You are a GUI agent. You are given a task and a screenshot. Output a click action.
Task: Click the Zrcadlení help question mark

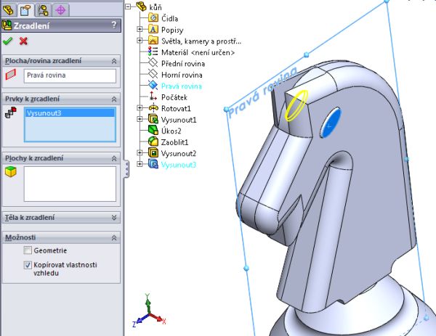pos(113,25)
